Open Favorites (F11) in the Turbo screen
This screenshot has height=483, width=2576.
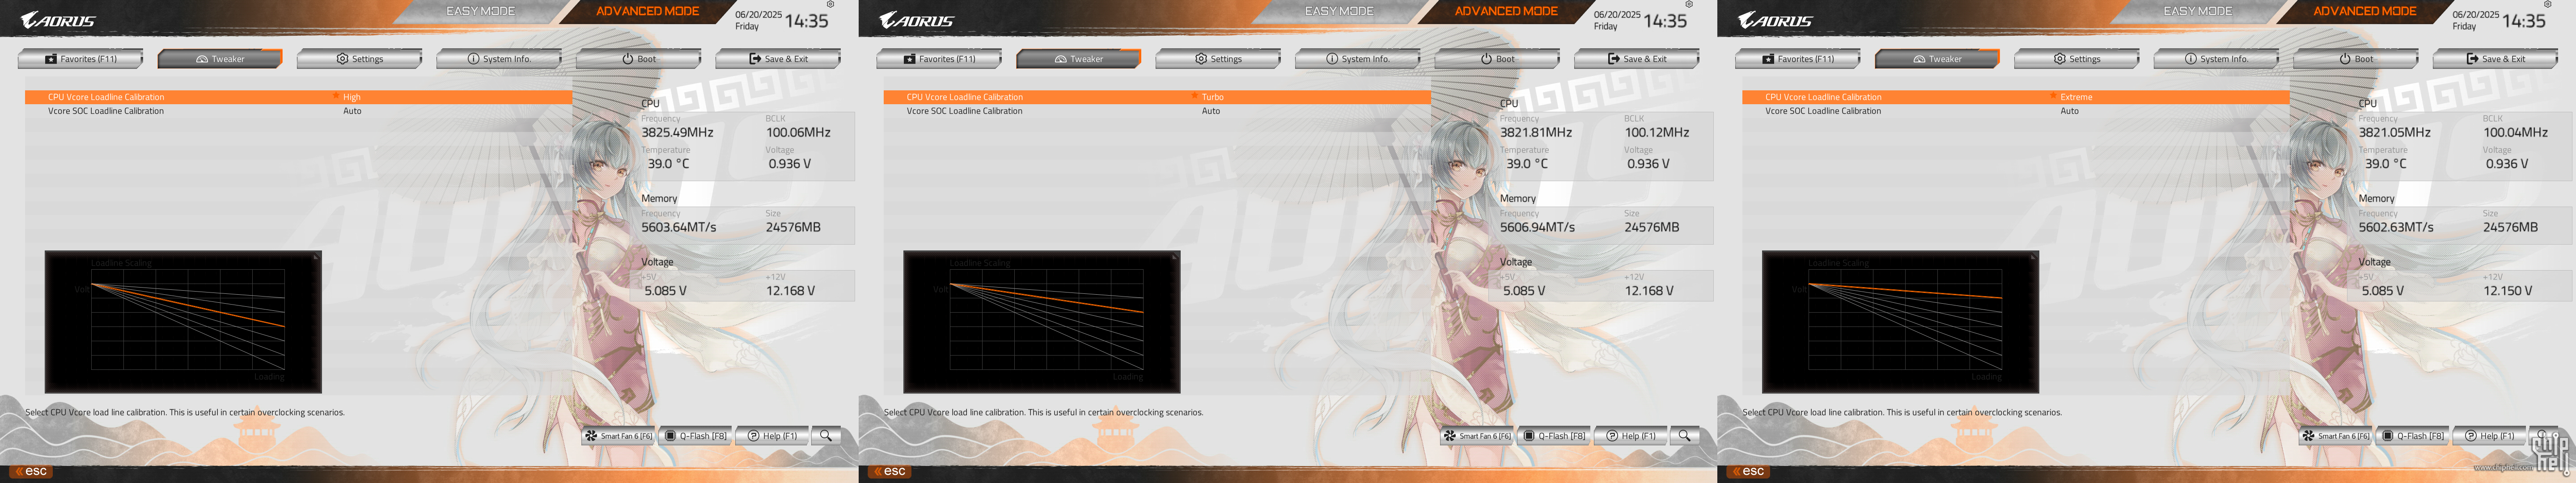[940, 59]
